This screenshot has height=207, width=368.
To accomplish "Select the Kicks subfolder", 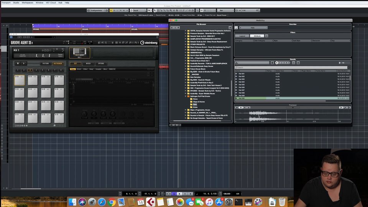I will tap(195, 107).
